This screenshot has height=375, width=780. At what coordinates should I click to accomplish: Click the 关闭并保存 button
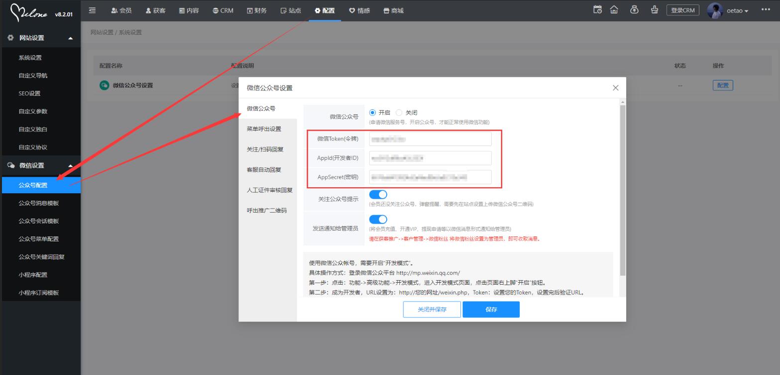432,309
